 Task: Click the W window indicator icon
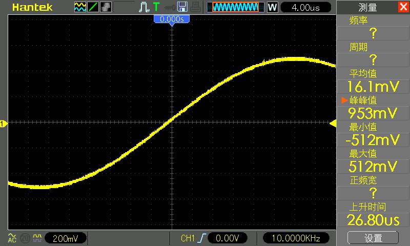[x=272, y=7]
